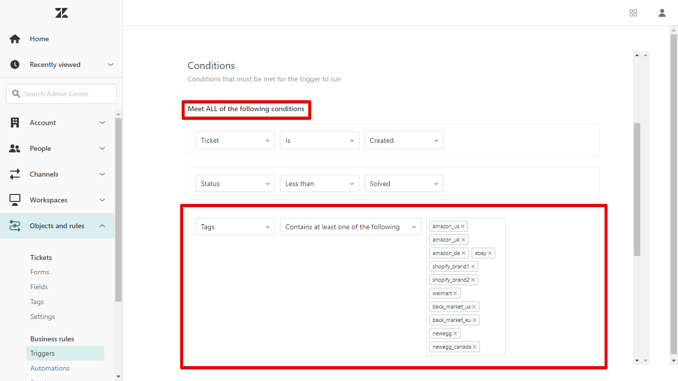This screenshot has width=678, height=381.
Task: Expand the Channels section chevron
Action: coord(102,174)
